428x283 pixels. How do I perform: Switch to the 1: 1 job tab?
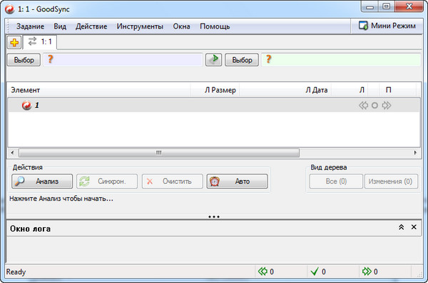coord(40,42)
